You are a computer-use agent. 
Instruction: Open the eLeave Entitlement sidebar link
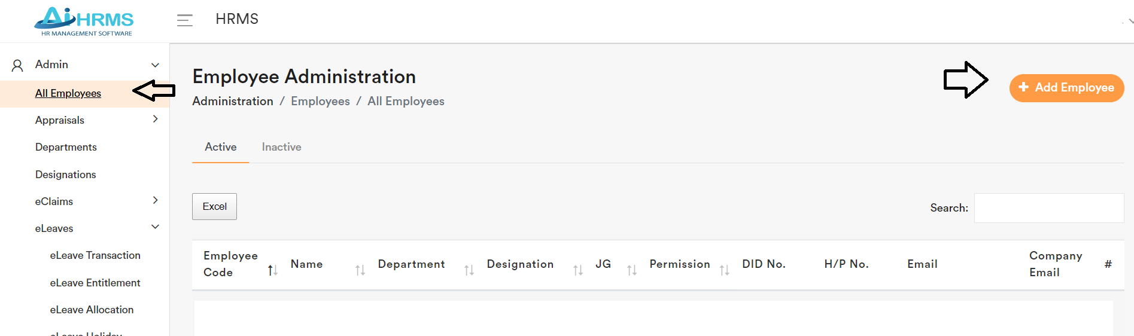pos(95,283)
